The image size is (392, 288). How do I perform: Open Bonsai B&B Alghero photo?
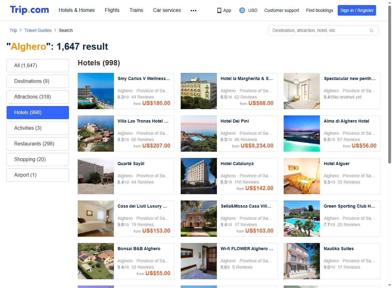point(96,261)
